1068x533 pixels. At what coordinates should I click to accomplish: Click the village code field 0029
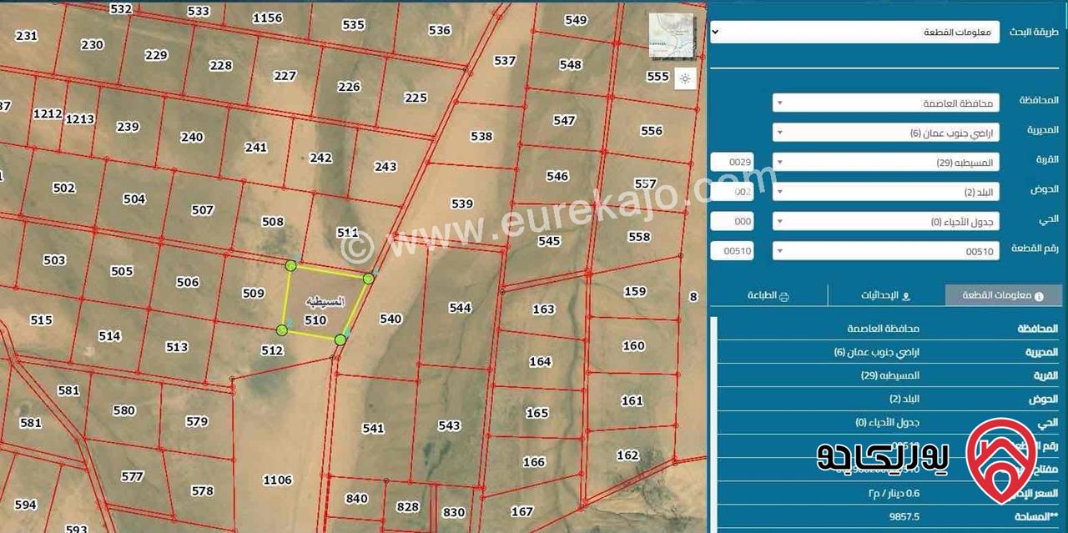click(x=733, y=163)
